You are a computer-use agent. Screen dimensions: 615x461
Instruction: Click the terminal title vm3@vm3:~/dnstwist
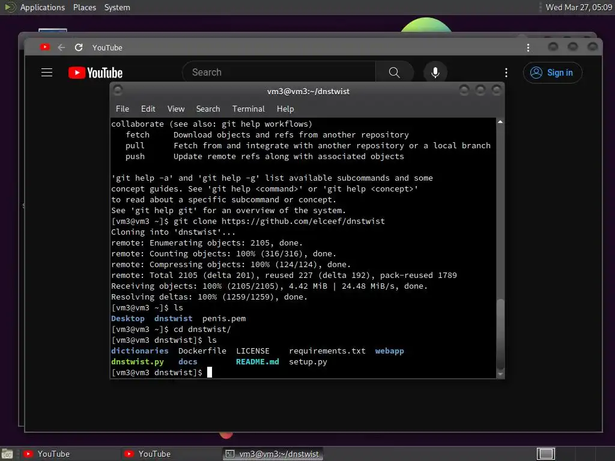(308, 91)
